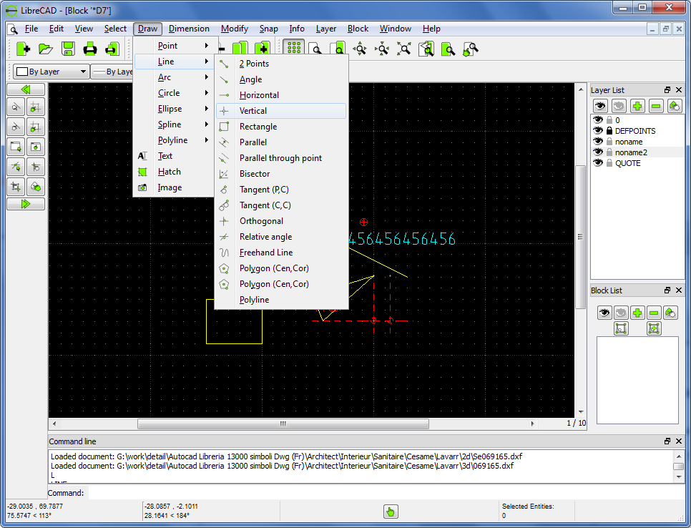Expand the Ellipse submenu
The height and width of the screenshot is (528, 691).
point(175,109)
